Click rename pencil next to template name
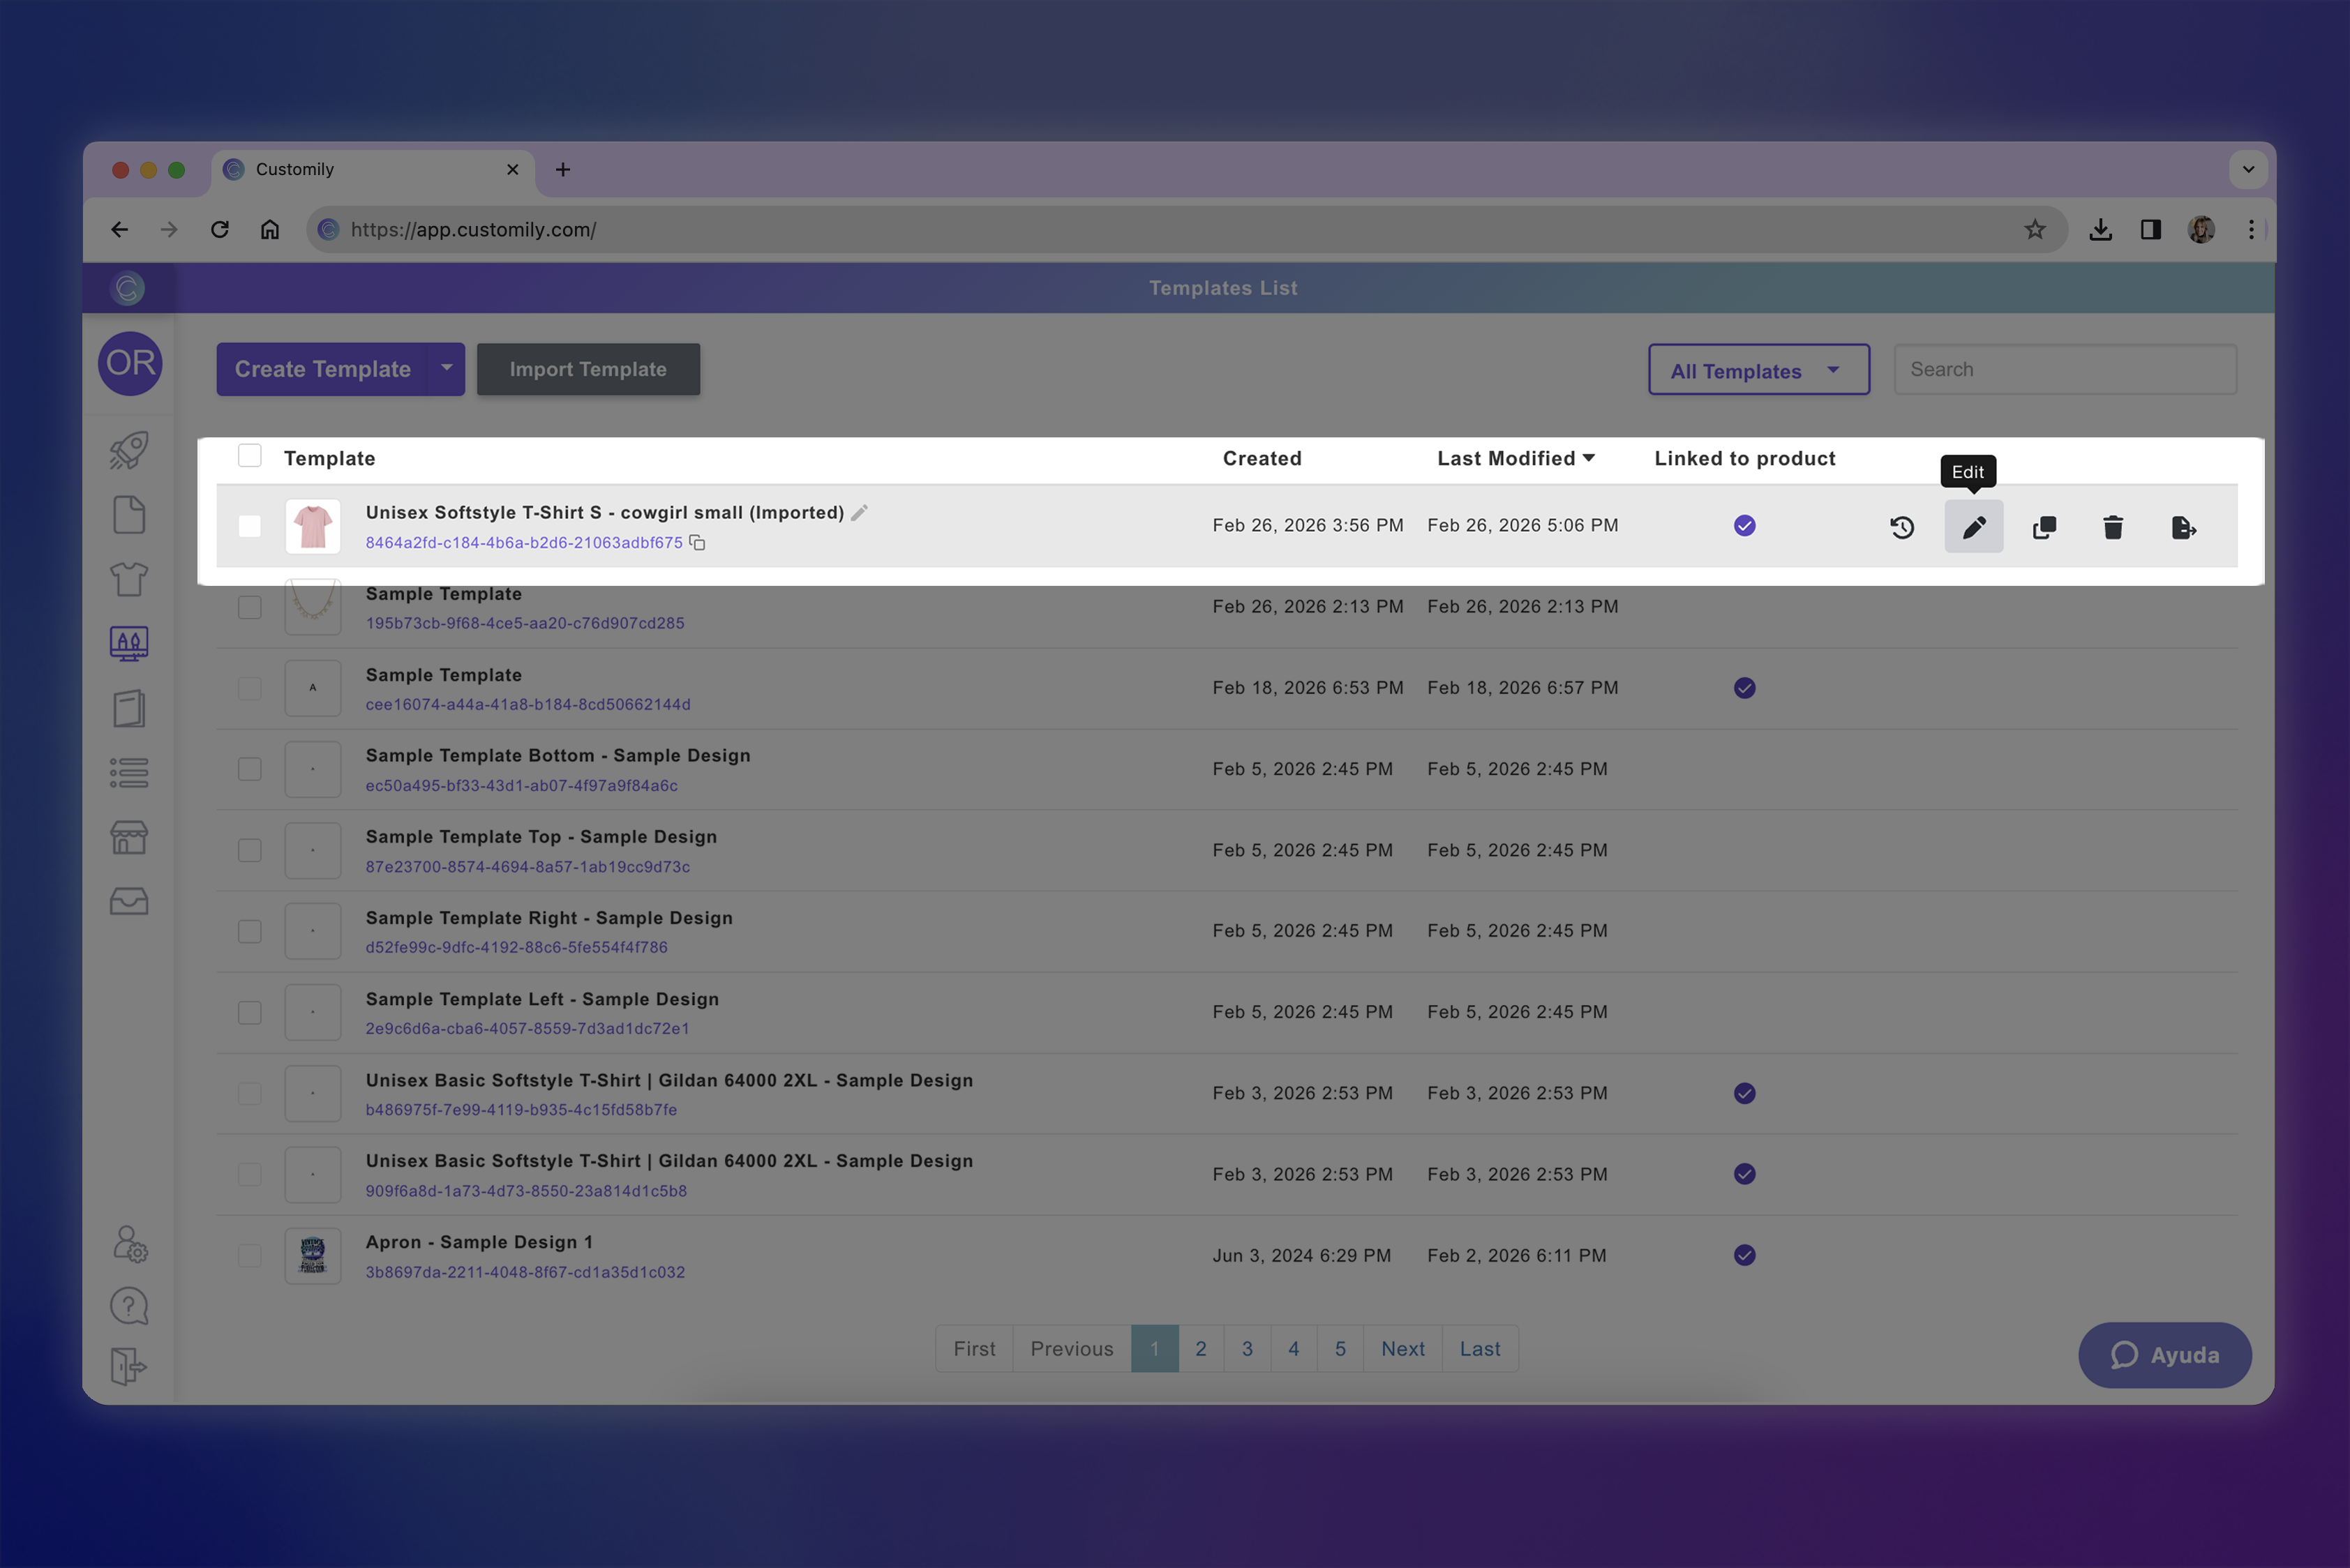 pos(860,512)
